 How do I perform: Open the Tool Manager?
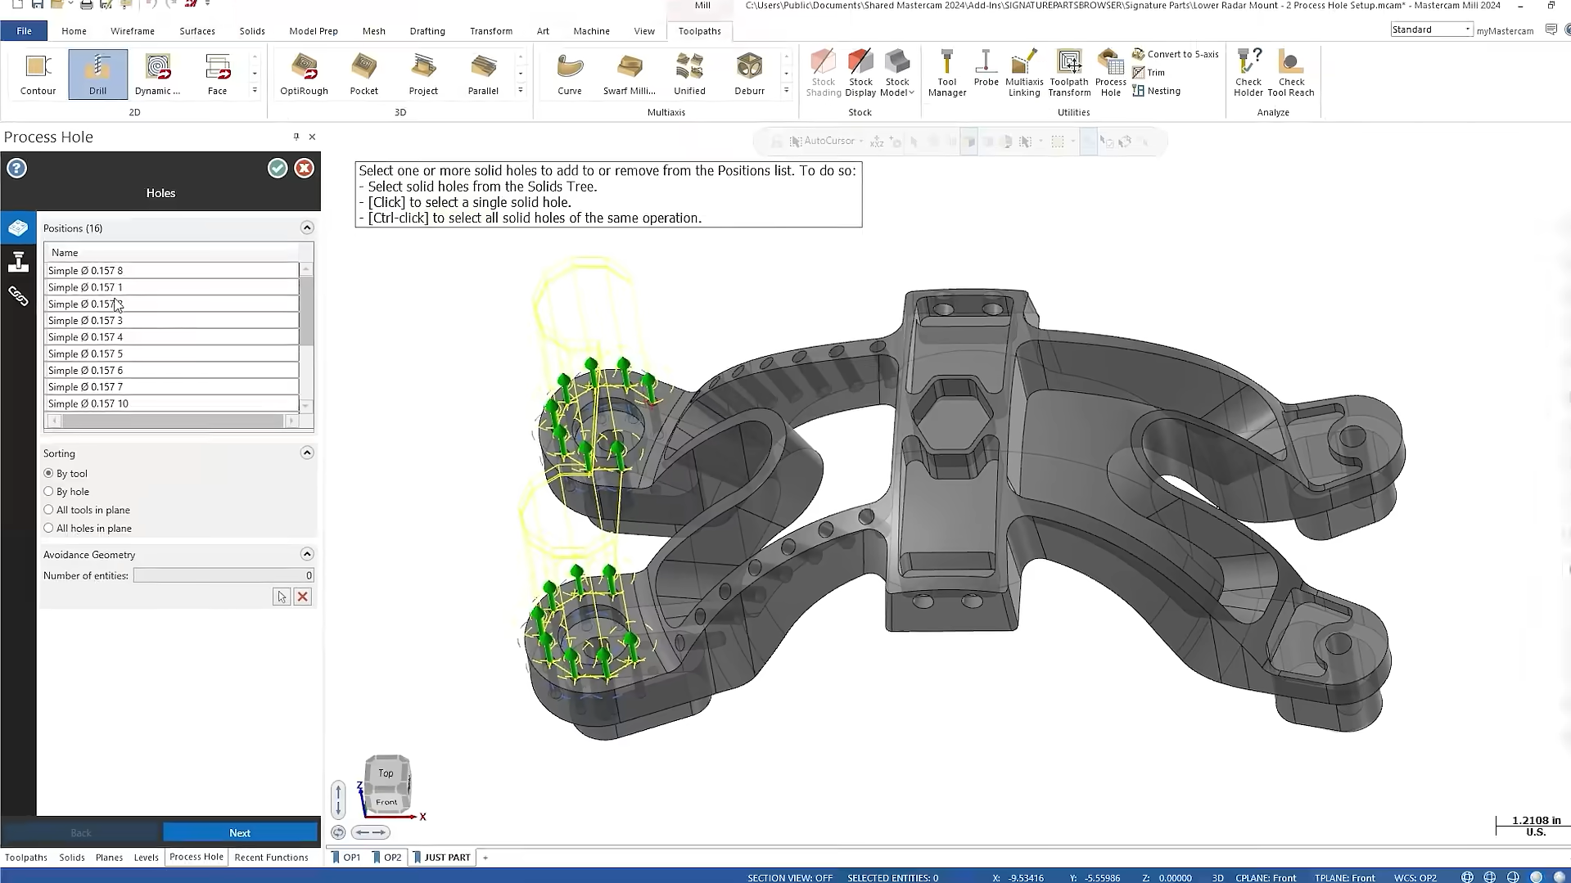point(947,74)
